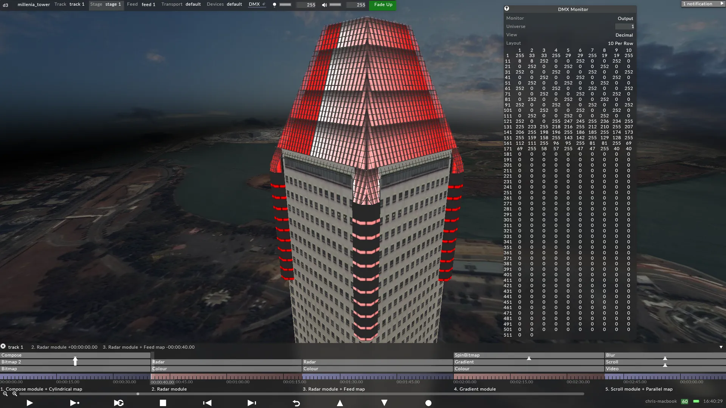Click the play-to-end-of-section button
The image size is (726, 408).
[x=74, y=403]
